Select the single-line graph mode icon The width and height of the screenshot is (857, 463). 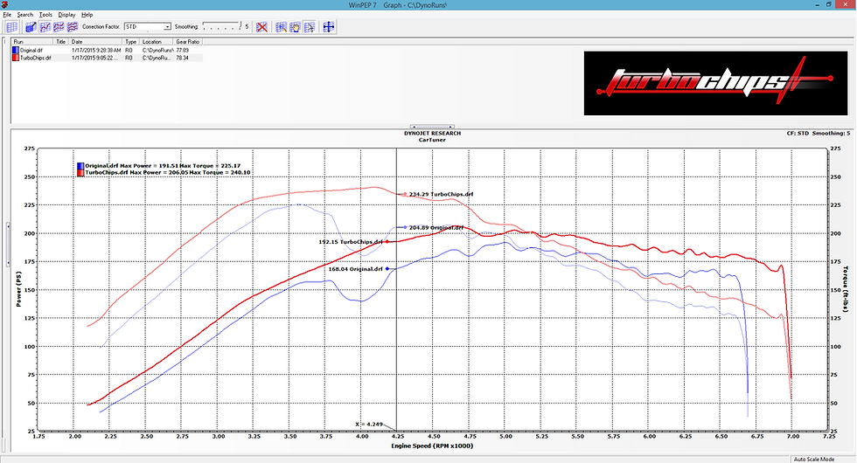click(x=45, y=27)
